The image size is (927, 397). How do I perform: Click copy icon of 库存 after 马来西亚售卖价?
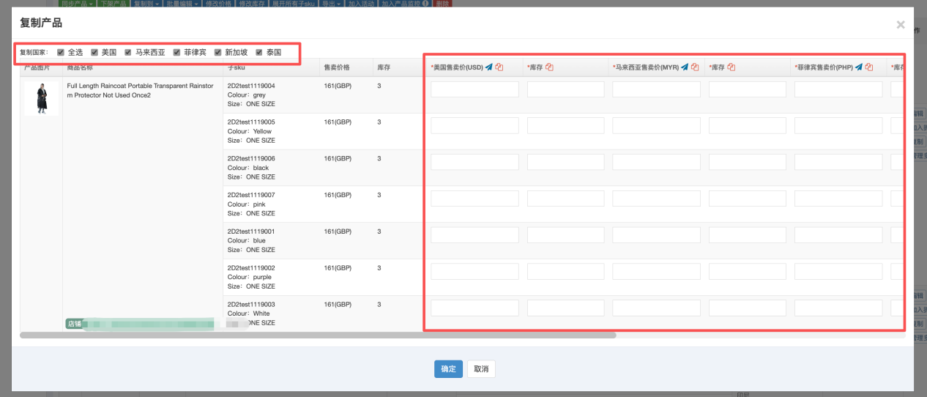(x=731, y=67)
